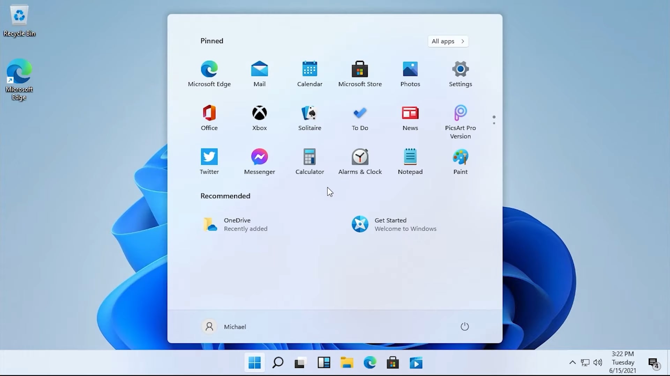Open OneDrive from Recommended
Screen dimensions: 670x376
click(236, 224)
